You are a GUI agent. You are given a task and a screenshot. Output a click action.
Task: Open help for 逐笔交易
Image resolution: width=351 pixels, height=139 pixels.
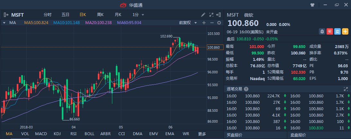pos(246,89)
